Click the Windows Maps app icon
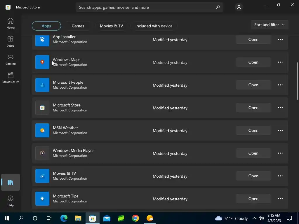The image size is (299, 224). pos(42,62)
